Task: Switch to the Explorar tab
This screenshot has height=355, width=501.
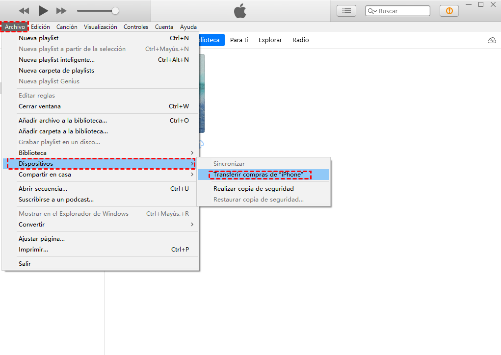Action: click(x=270, y=40)
